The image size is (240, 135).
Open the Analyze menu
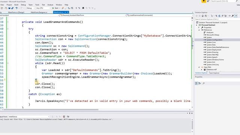pyautogui.click(x=50, y=5)
